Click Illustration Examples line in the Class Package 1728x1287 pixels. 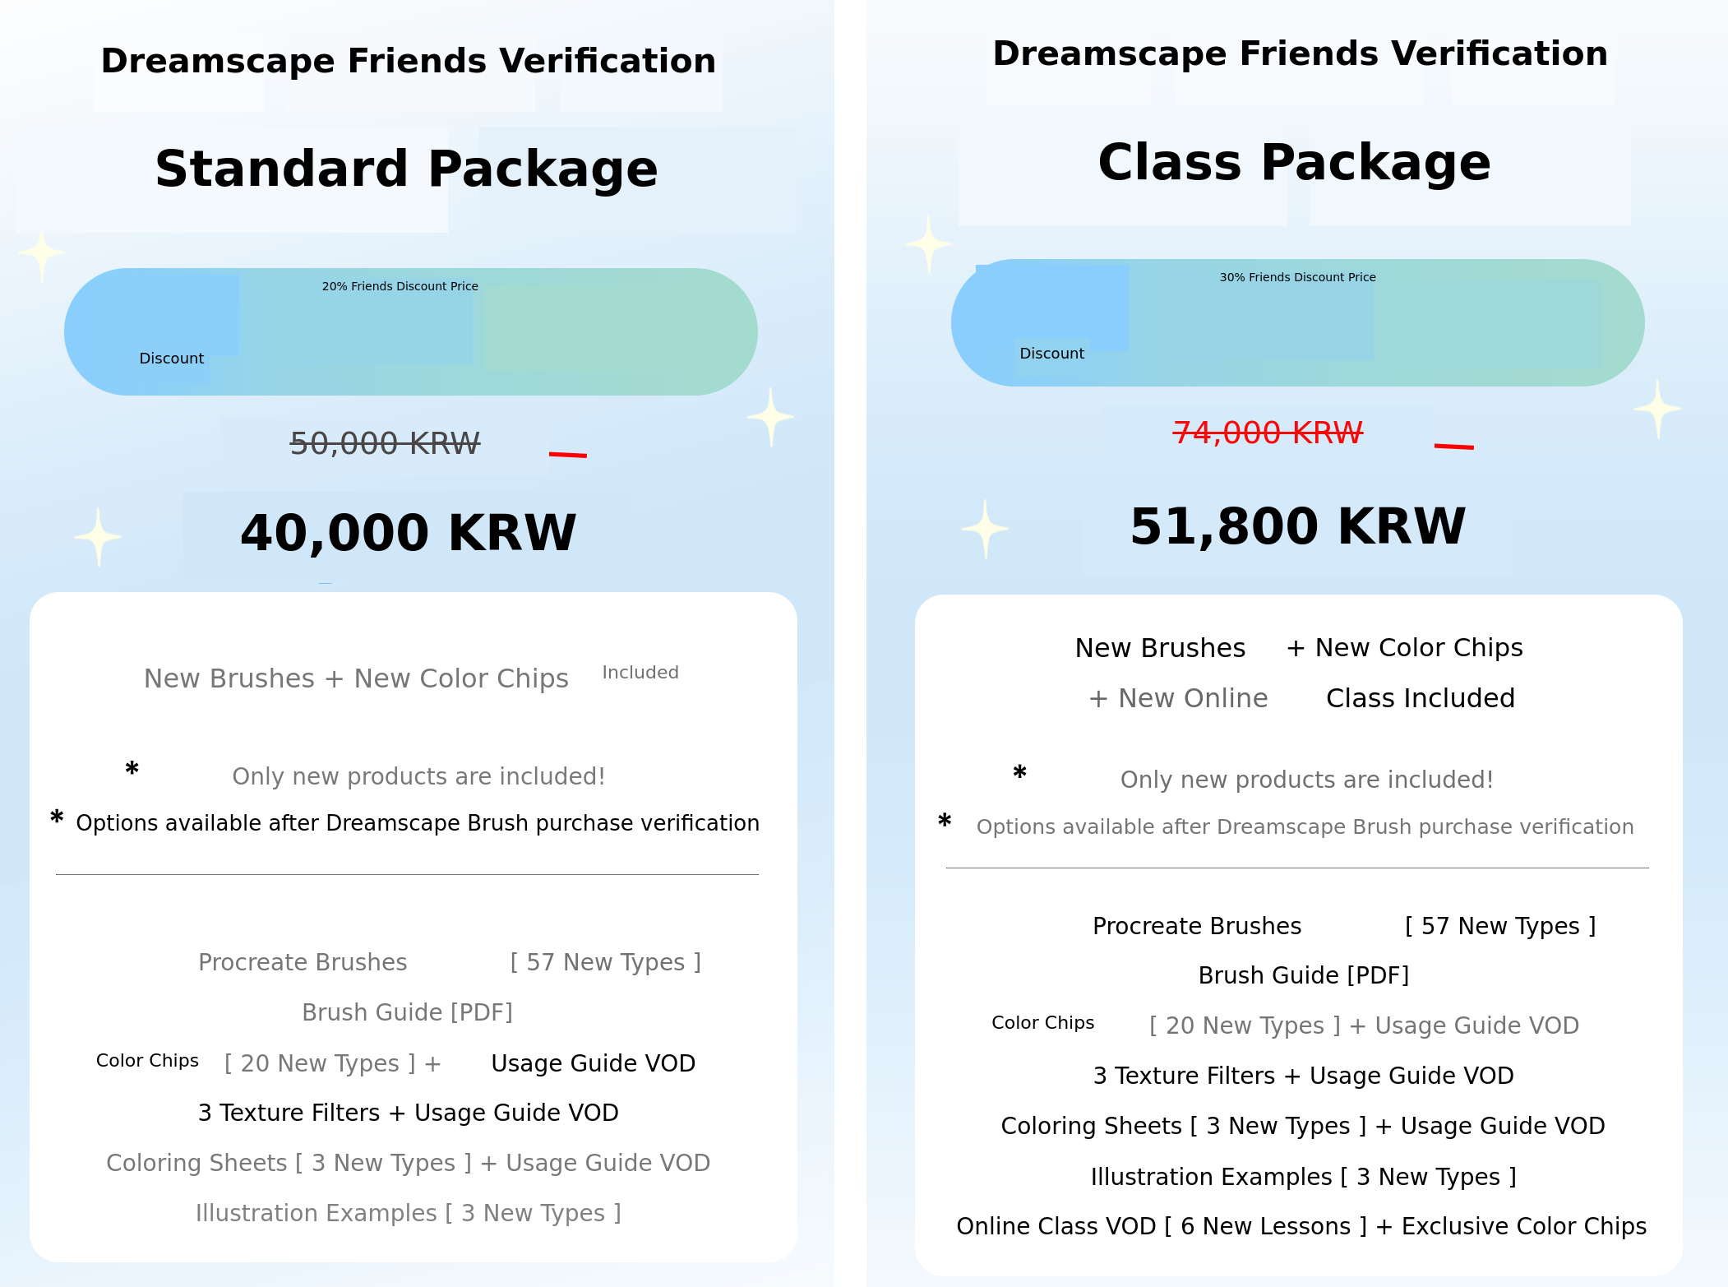[x=1303, y=1177]
